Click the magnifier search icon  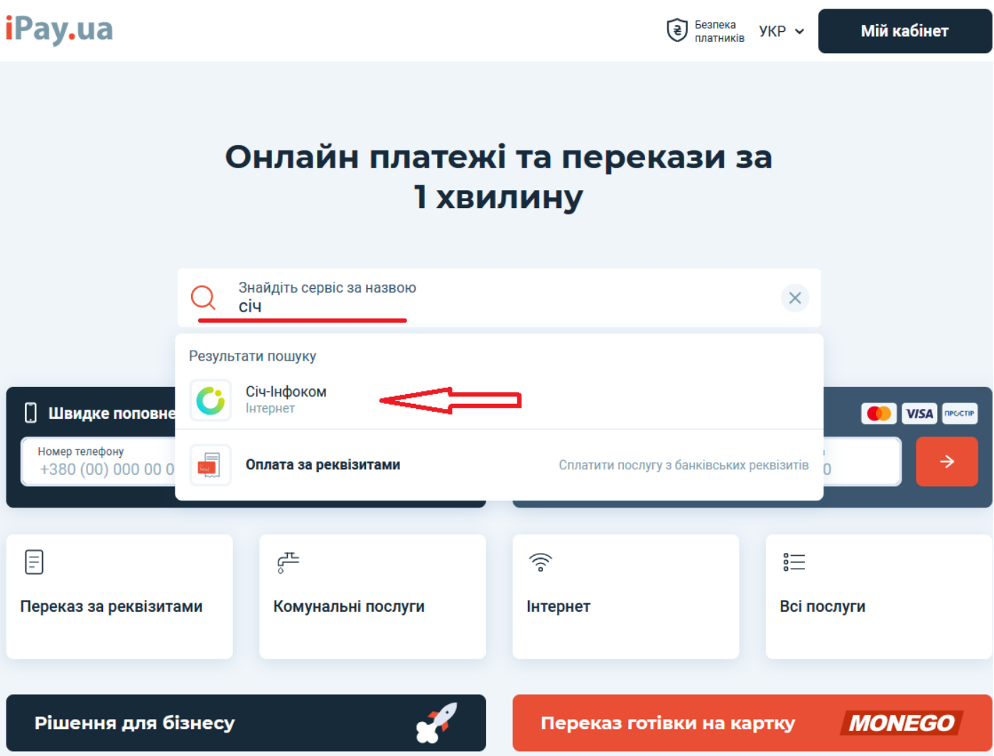(203, 297)
